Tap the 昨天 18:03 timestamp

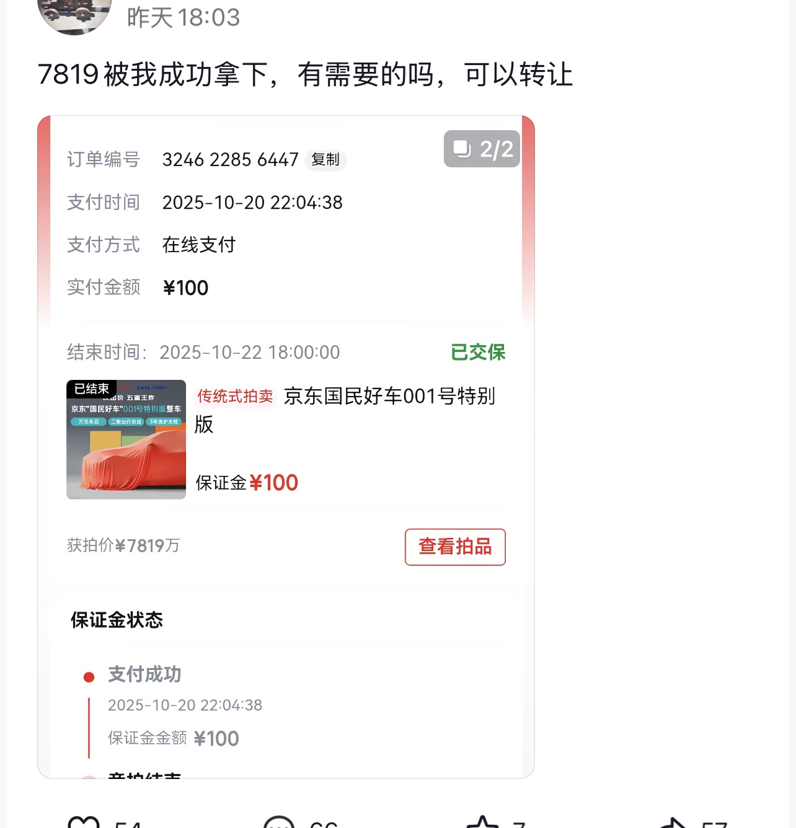point(184,17)
